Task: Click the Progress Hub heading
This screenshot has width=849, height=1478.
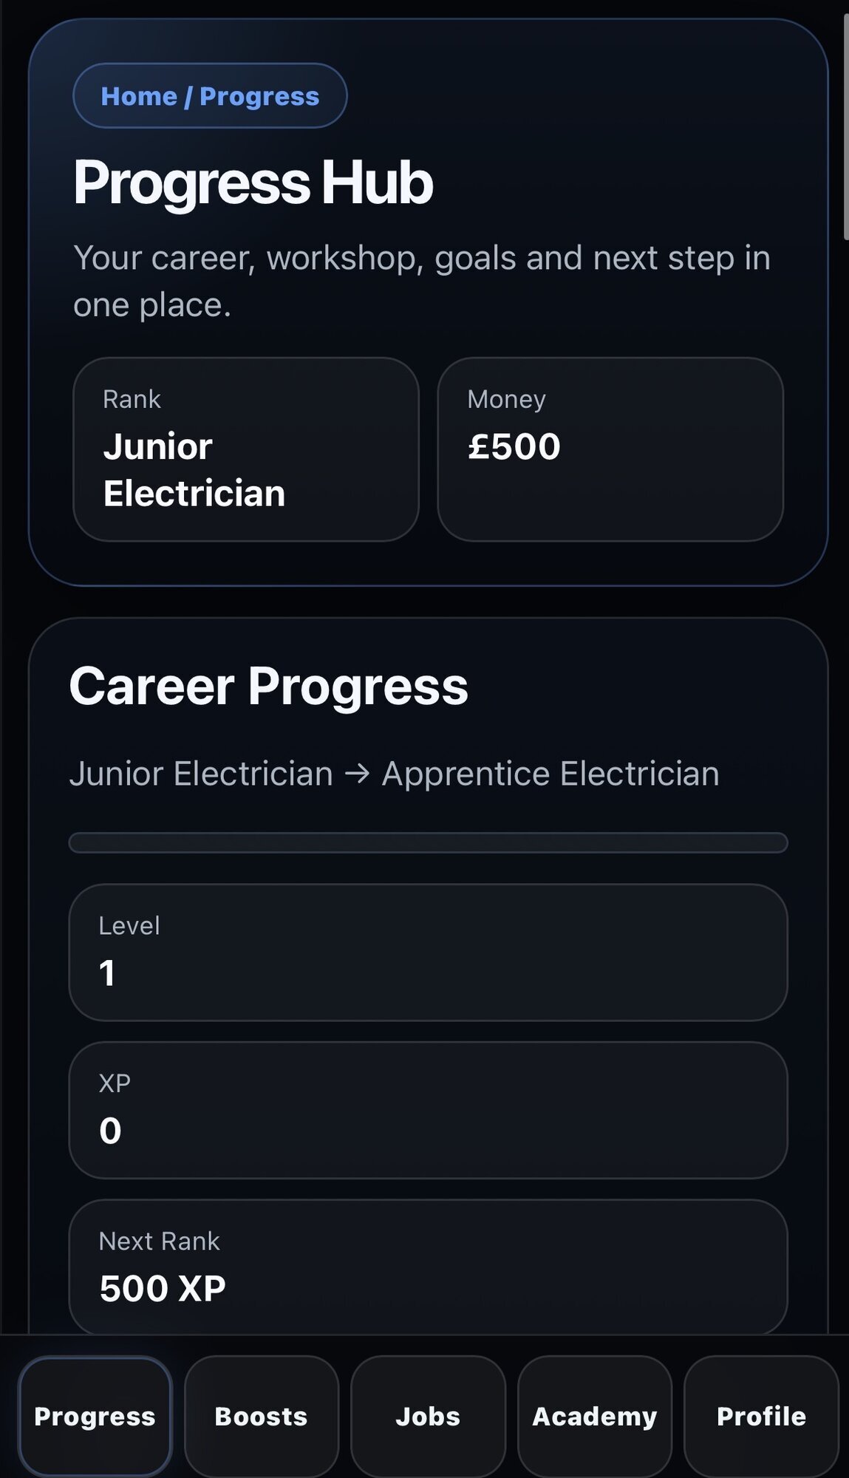Action: (x=253, y=183)
